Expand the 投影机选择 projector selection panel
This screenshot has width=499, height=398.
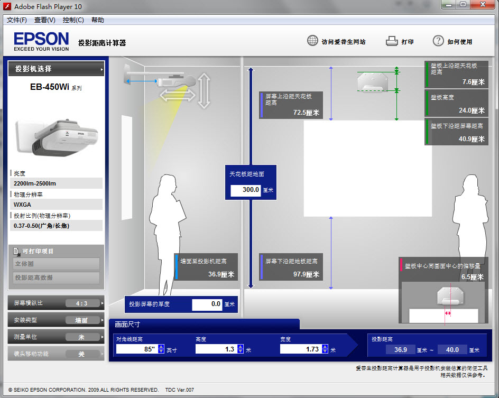coord(56,69)
